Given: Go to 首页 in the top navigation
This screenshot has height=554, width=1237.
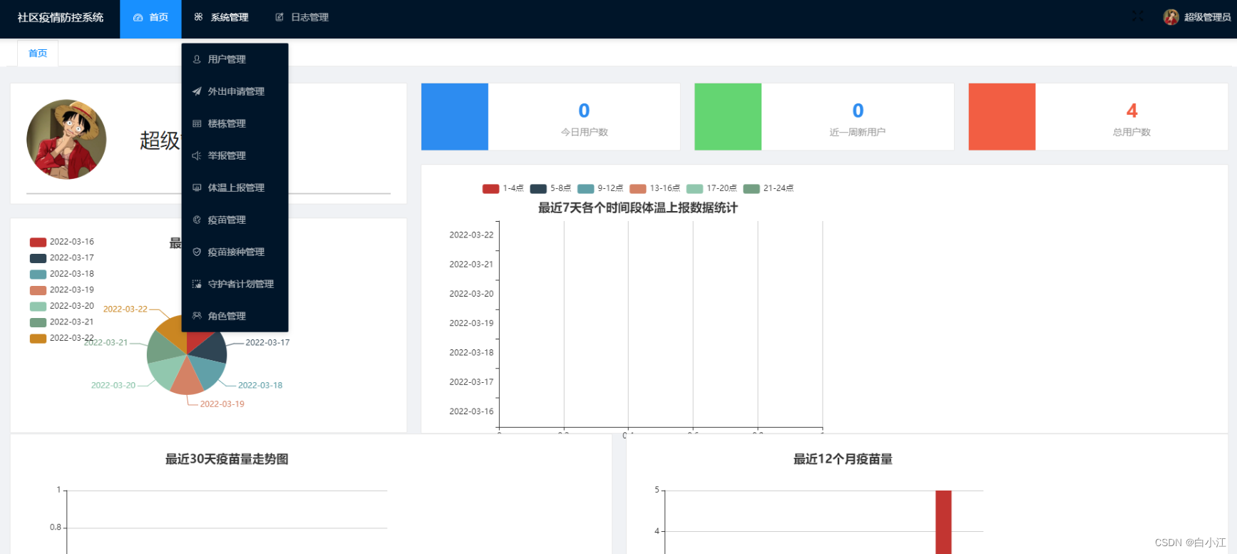Looking at the screenshot, I should (150, 18).
